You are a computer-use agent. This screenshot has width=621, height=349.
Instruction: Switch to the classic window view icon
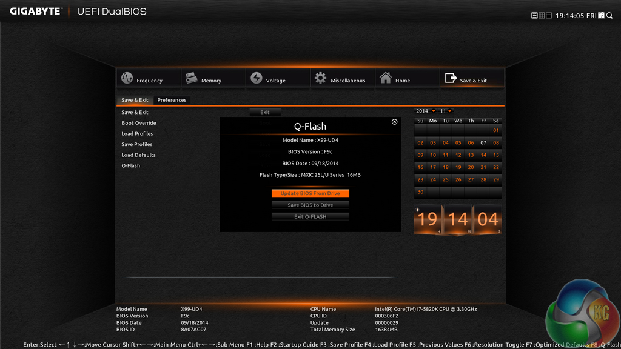548,15
